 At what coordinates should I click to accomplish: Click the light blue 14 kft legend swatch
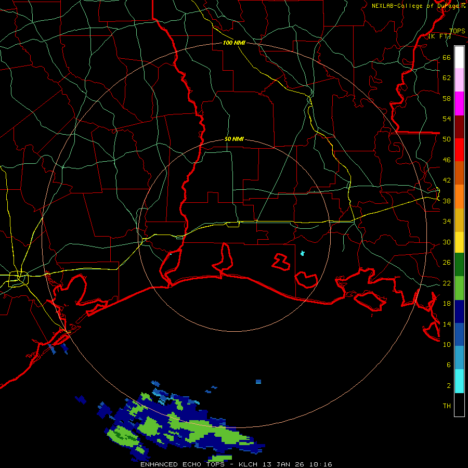click(459, 358)
